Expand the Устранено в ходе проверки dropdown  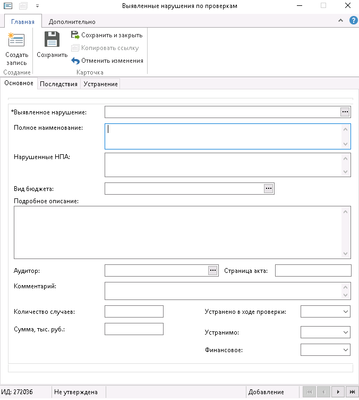345,312
